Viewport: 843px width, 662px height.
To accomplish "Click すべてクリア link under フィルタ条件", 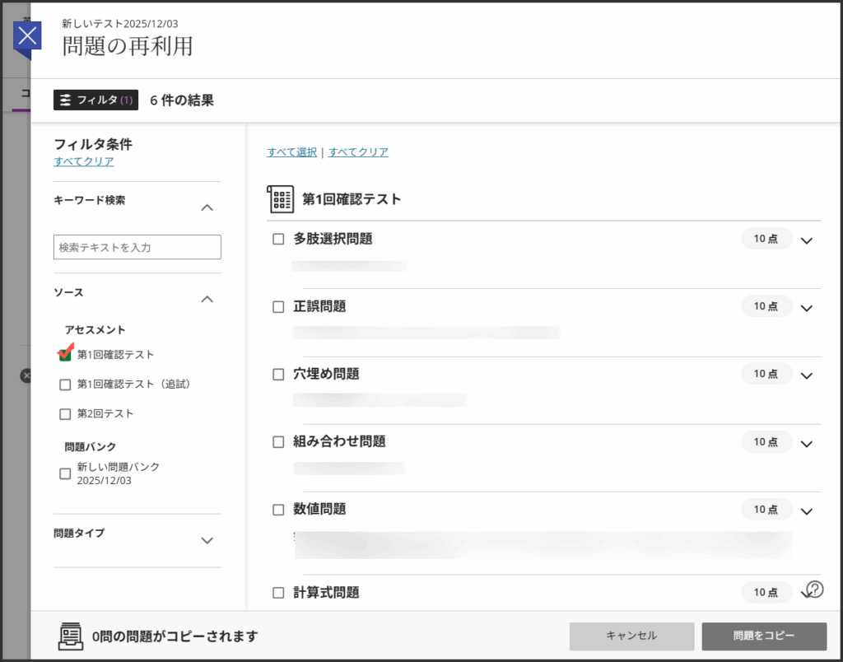I will [84, 161].
